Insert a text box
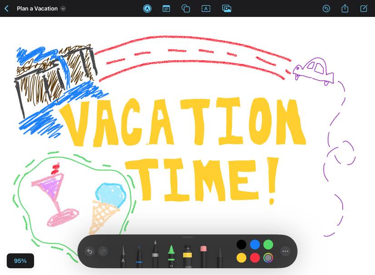This screenshot has height=275, width=375. click(206, 8)
